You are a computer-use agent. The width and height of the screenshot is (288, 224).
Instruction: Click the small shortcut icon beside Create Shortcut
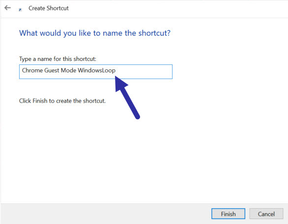[20, 10]
